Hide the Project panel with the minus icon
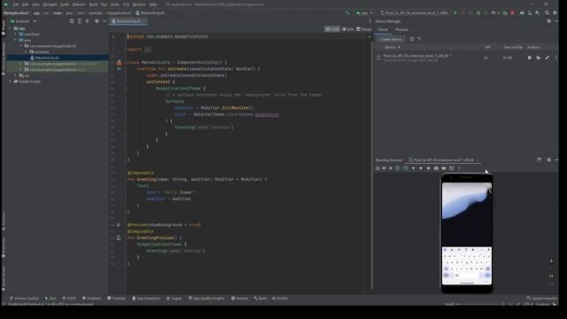567x319 pixels. [x=105, y=21]
